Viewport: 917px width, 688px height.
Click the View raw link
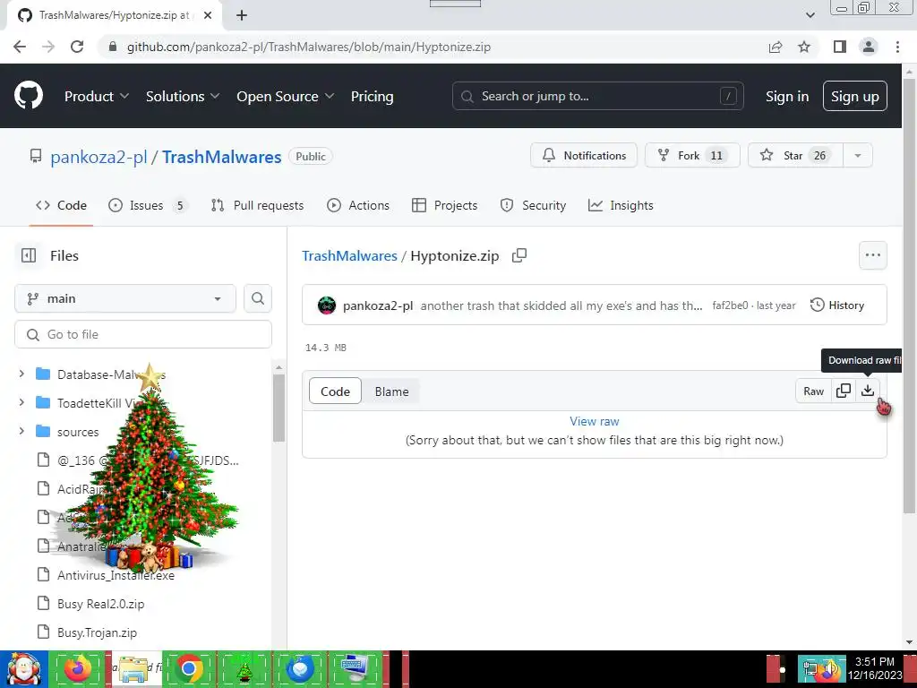[595, 421]
